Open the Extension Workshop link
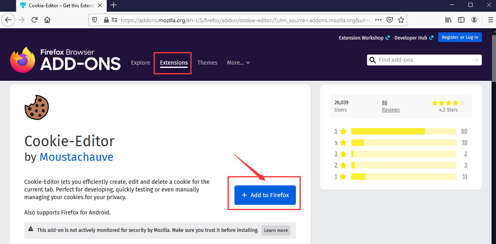This screenshot has height=244, width=496. [364, 38]
